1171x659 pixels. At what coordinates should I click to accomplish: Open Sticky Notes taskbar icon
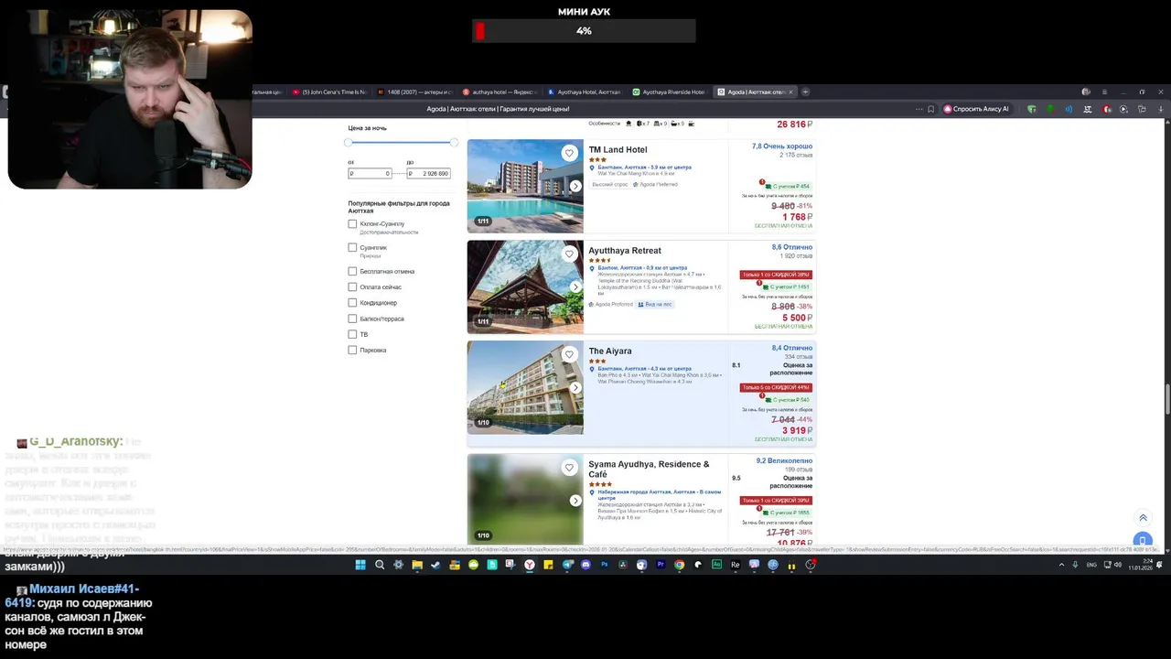coord(548,565)
